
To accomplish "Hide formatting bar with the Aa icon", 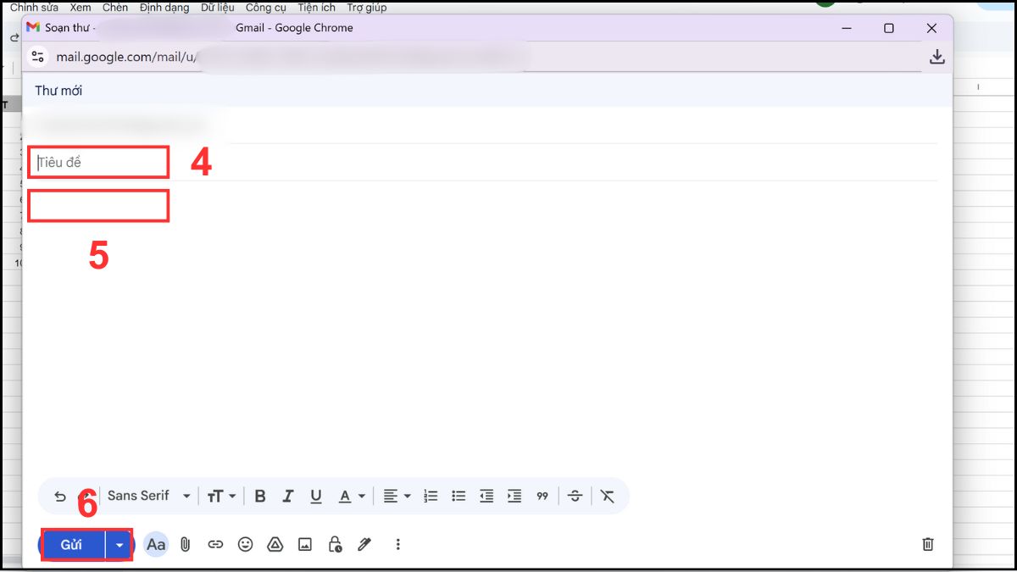I will (x=155, y=545).
